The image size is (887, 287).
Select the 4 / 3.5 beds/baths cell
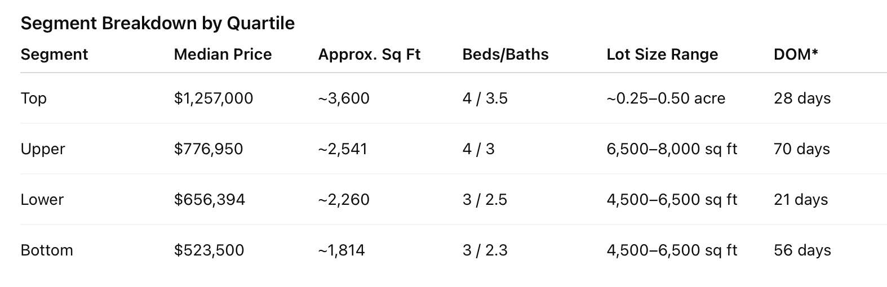[x=485, y=98]
